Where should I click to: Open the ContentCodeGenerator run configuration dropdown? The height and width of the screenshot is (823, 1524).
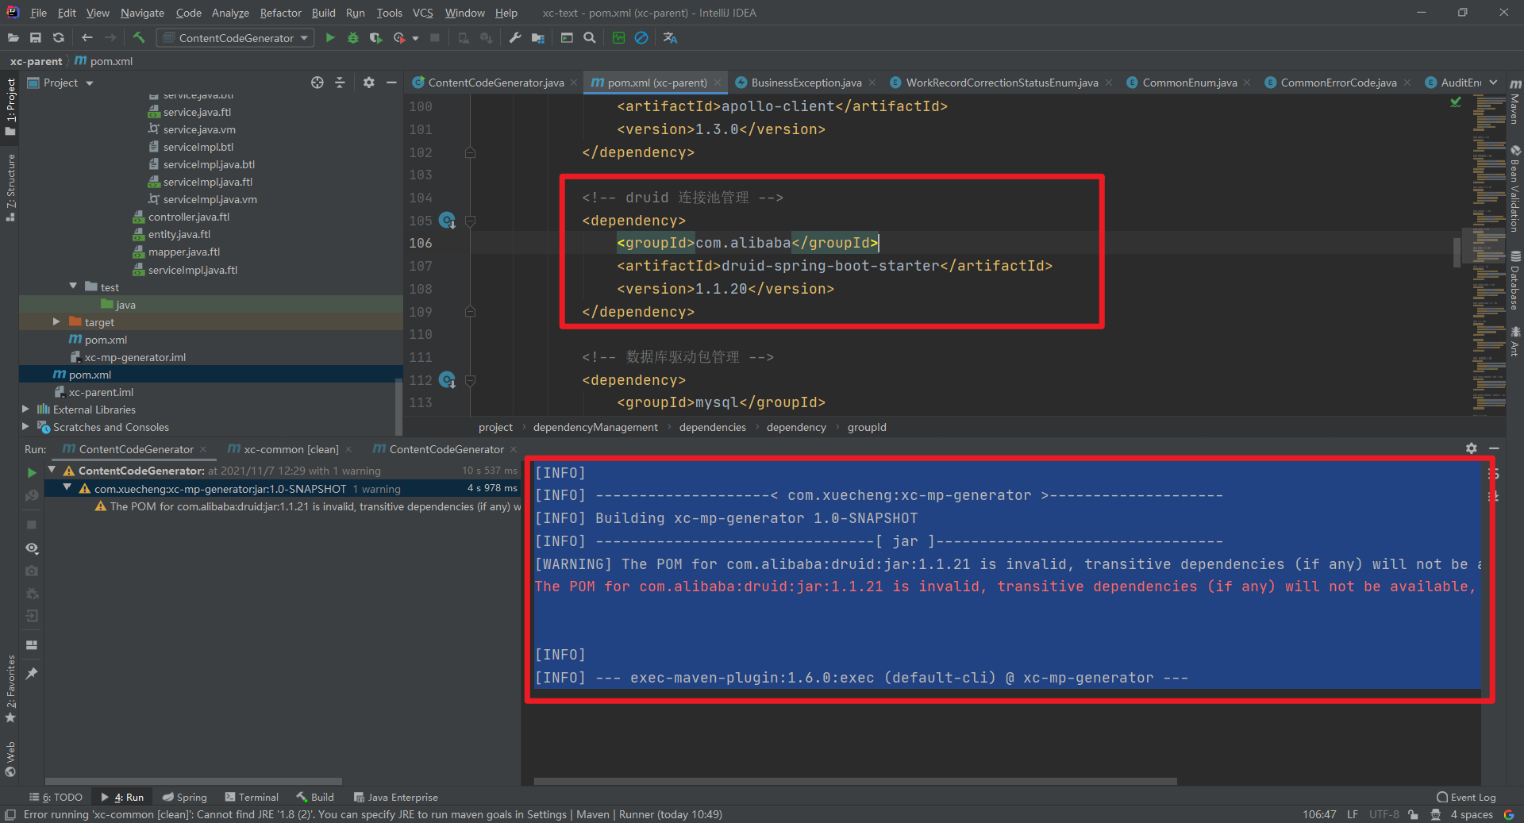click(304, 37)
